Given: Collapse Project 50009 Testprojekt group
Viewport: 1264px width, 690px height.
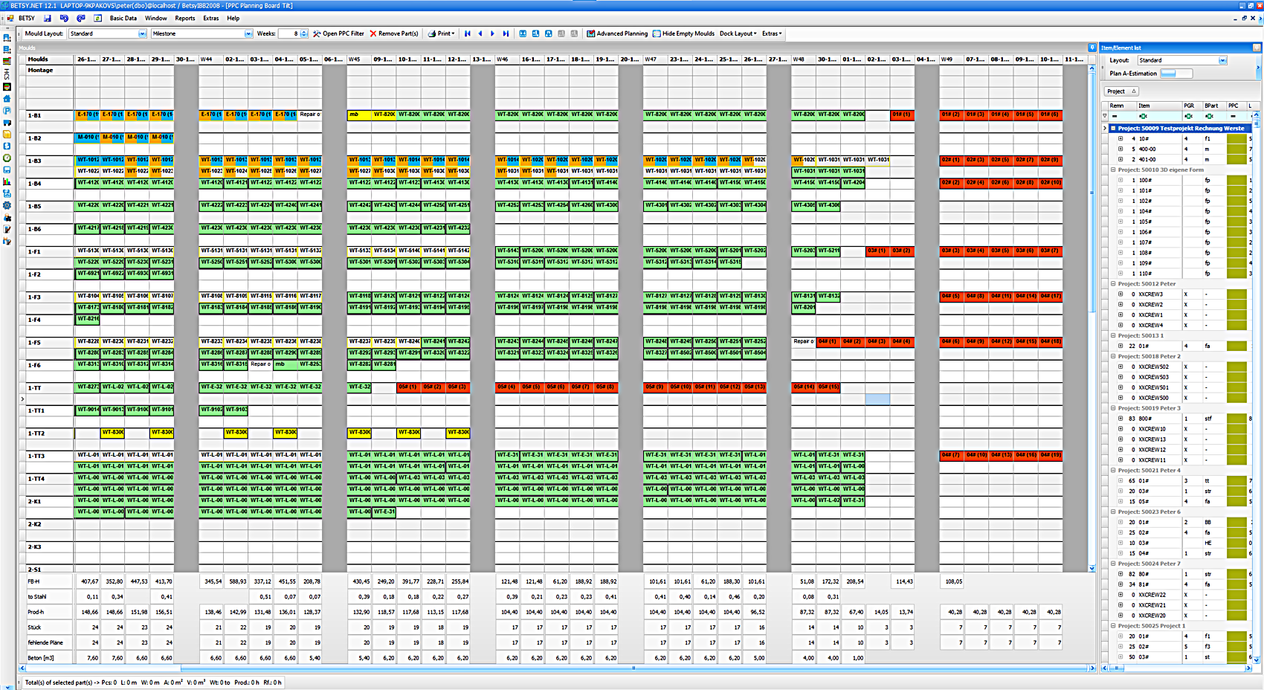Looking at the screenshot, I should pyautogui.click(x=1113, y=128).
